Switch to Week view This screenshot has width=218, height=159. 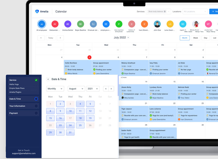pos(195,38)
